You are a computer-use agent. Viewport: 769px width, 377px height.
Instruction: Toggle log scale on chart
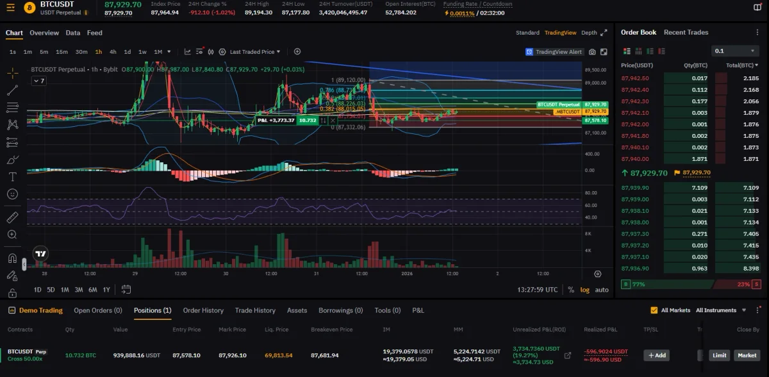pos(585,290)
